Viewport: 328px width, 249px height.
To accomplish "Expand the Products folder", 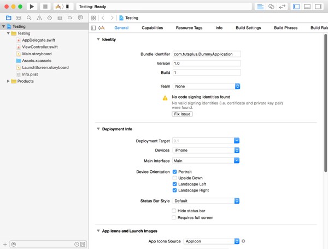I will (x=8, y=81).
